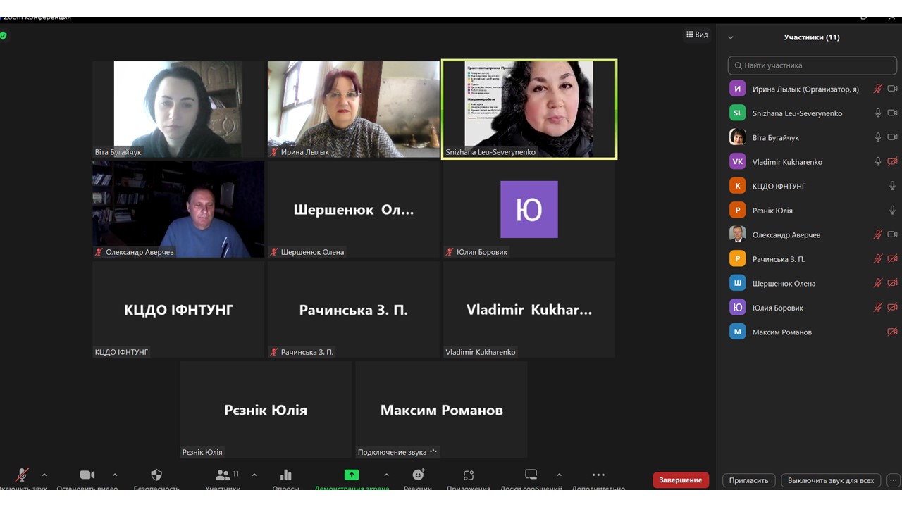Click the red Завершение button

coord(680,480)
